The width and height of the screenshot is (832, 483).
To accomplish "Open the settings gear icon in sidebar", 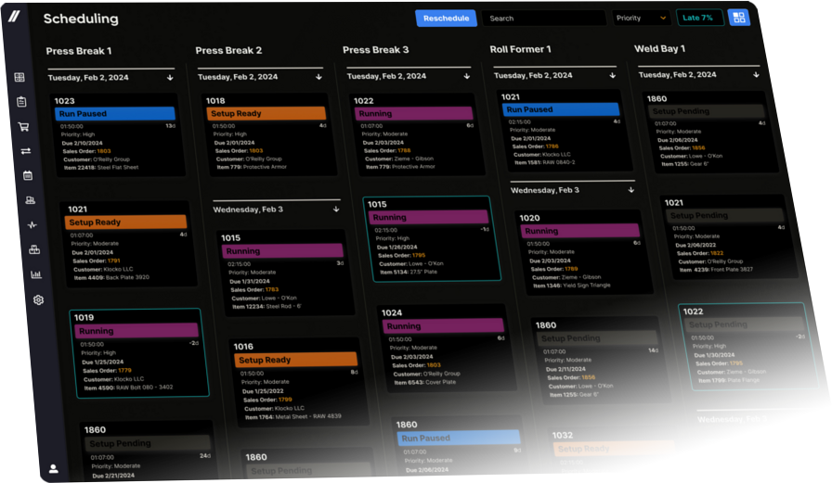I will tap(38, 299).
